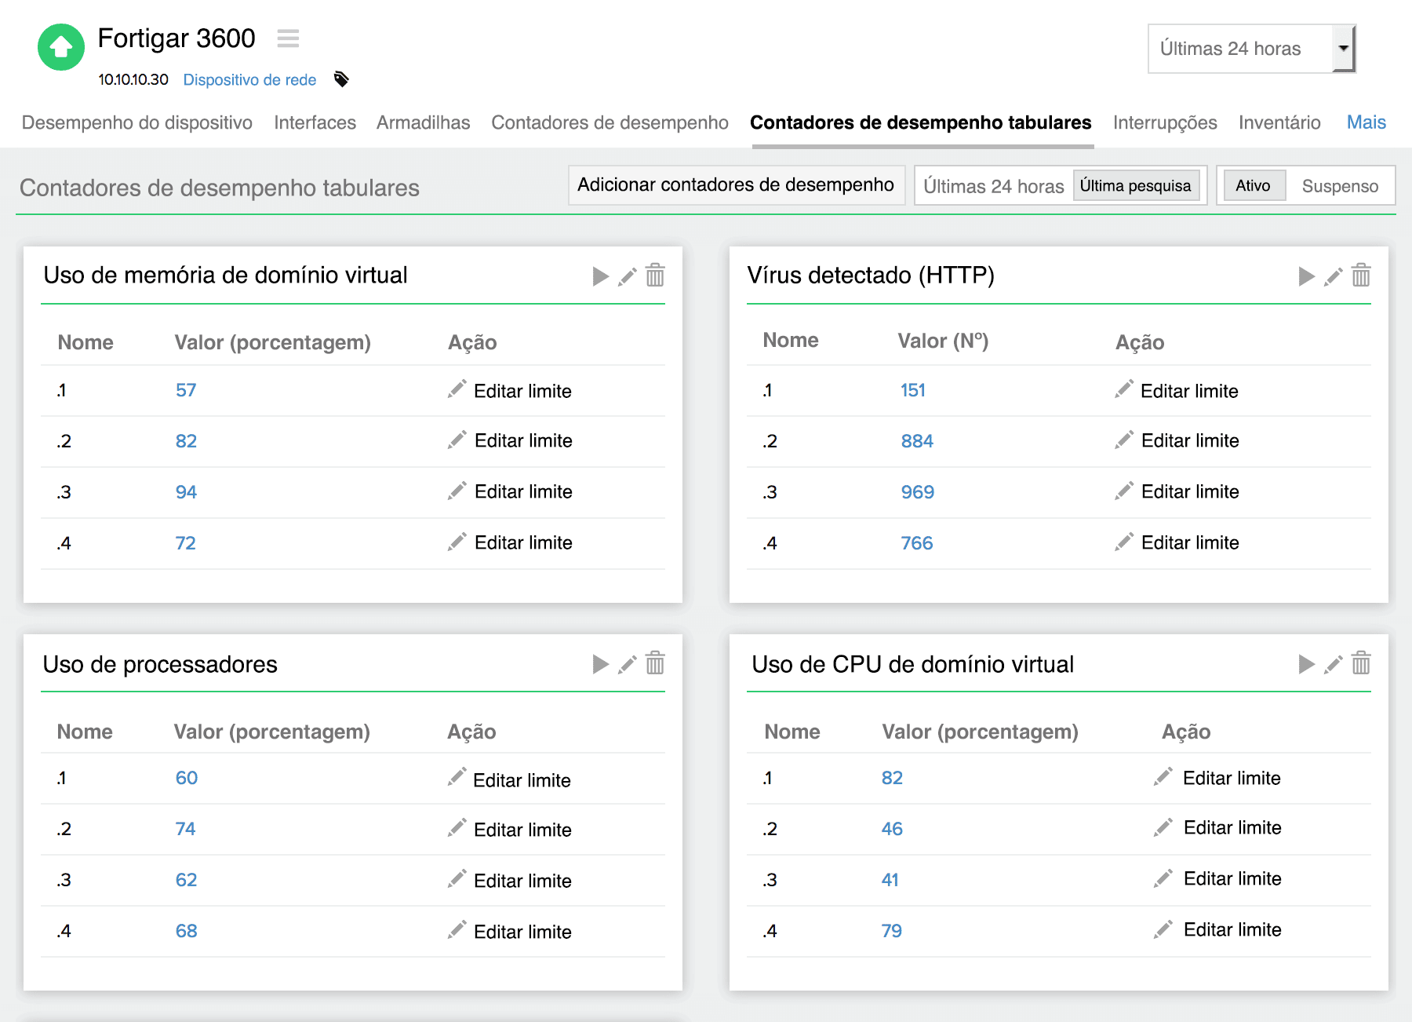Click the play icon on Uso de CPU de domínio virtual
The height and width of the screenshot is (1022, 1412).
[x=1305, y=664]
